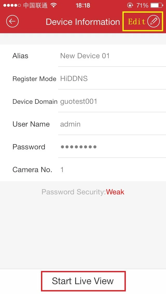
Task: Tap the red Weak password indicator
Action: click(x=115, y=192)
